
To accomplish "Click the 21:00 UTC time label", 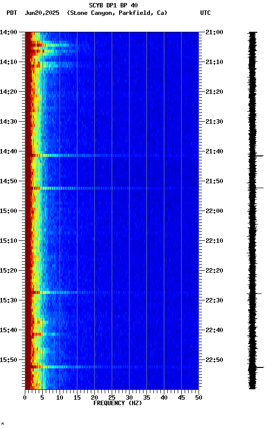I will tap(214, 32).
